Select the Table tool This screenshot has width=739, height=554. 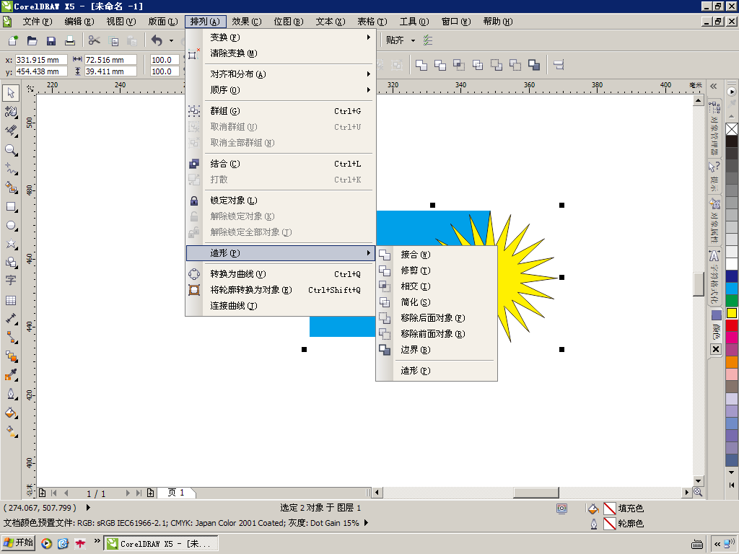click(11, 300)
